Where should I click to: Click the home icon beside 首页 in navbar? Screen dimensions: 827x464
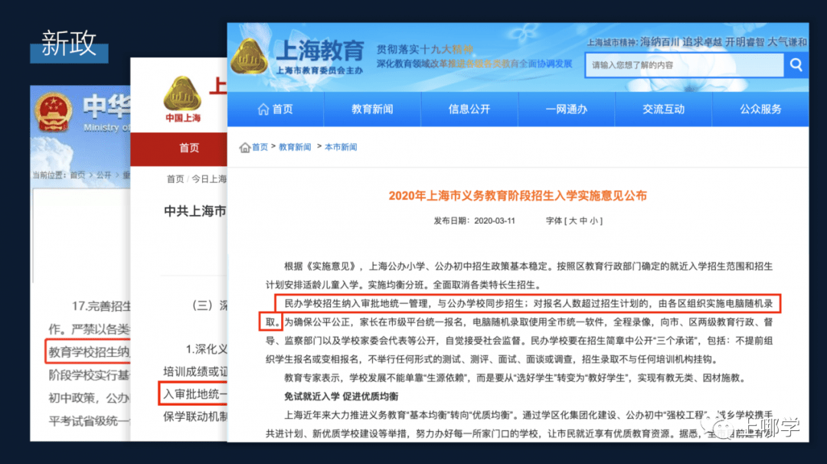tap(264, 109)
